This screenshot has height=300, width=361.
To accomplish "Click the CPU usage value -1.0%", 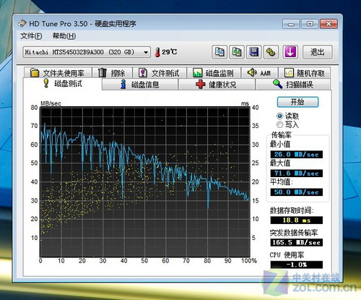I will 296,265.
